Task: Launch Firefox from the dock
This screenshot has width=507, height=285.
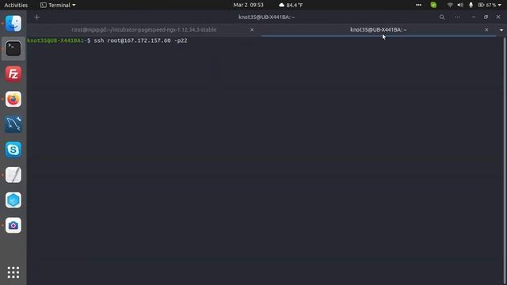Action: tap(13, 99)
